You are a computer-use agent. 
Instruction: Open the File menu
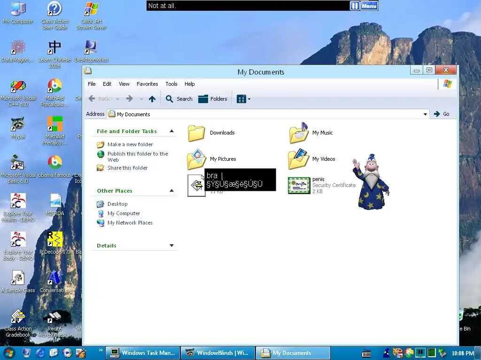coord(92,84)
